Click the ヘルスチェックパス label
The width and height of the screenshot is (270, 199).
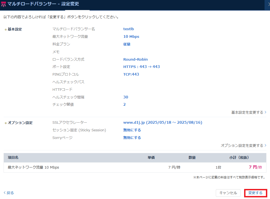coord(68,82)
